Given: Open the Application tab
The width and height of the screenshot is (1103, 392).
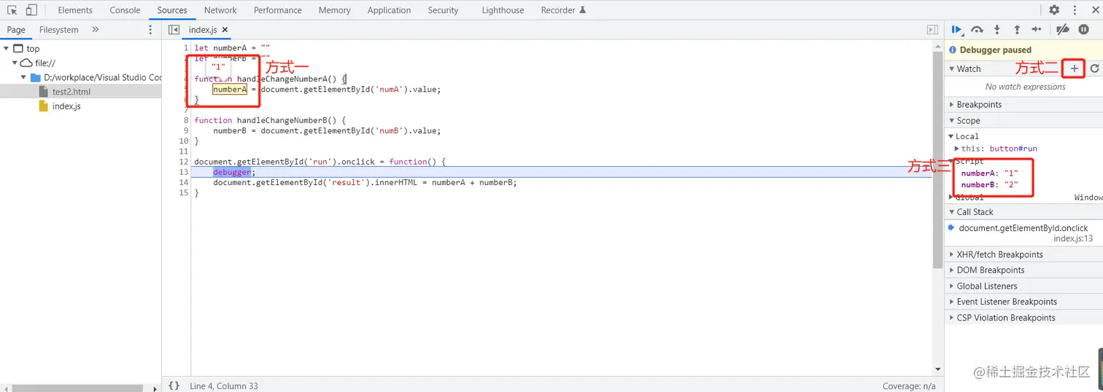Looking at the screenshot, I should click(x=389, y=10).
